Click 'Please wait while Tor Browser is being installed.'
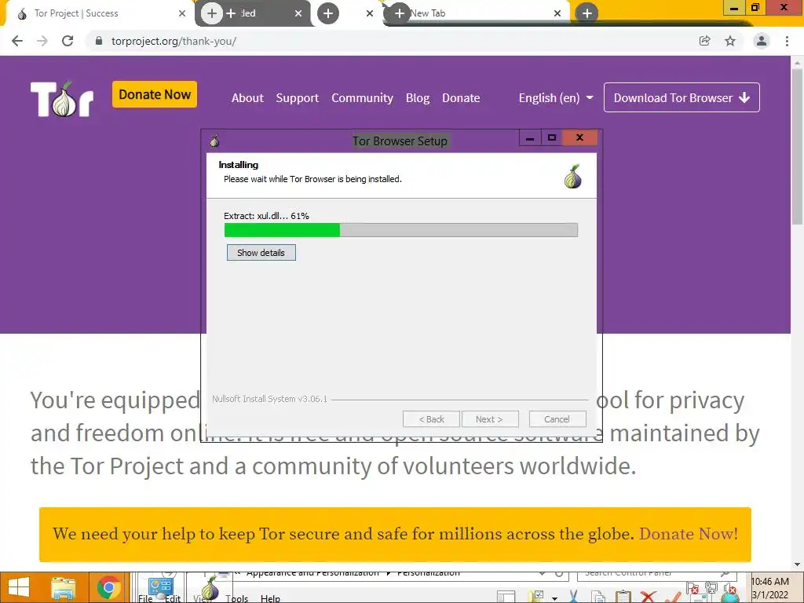Screen dimensions: 804x603 312,179
